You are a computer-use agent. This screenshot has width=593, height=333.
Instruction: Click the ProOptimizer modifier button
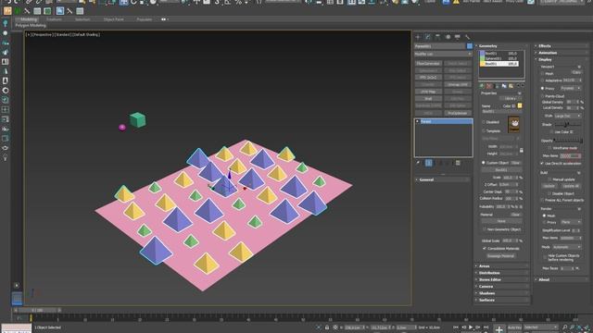[458, 113]
